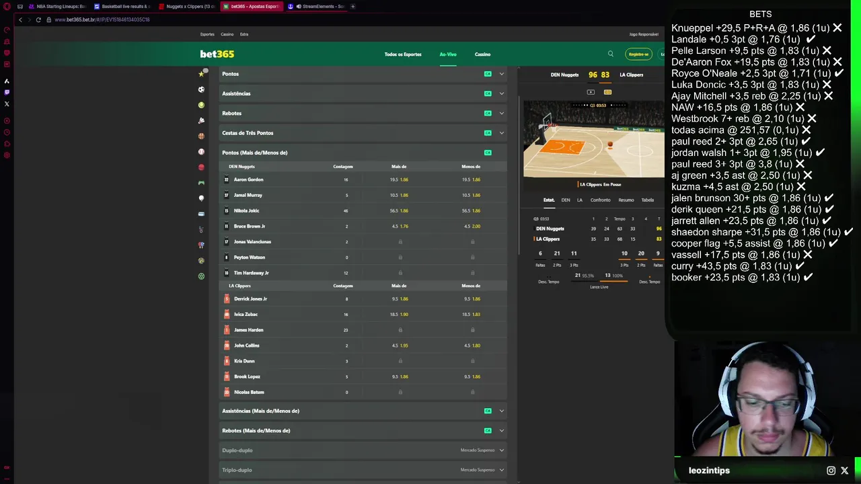This screenshot has height=484, width=861.
Task: Open the Jogo Responsável link
Action: 644,34
